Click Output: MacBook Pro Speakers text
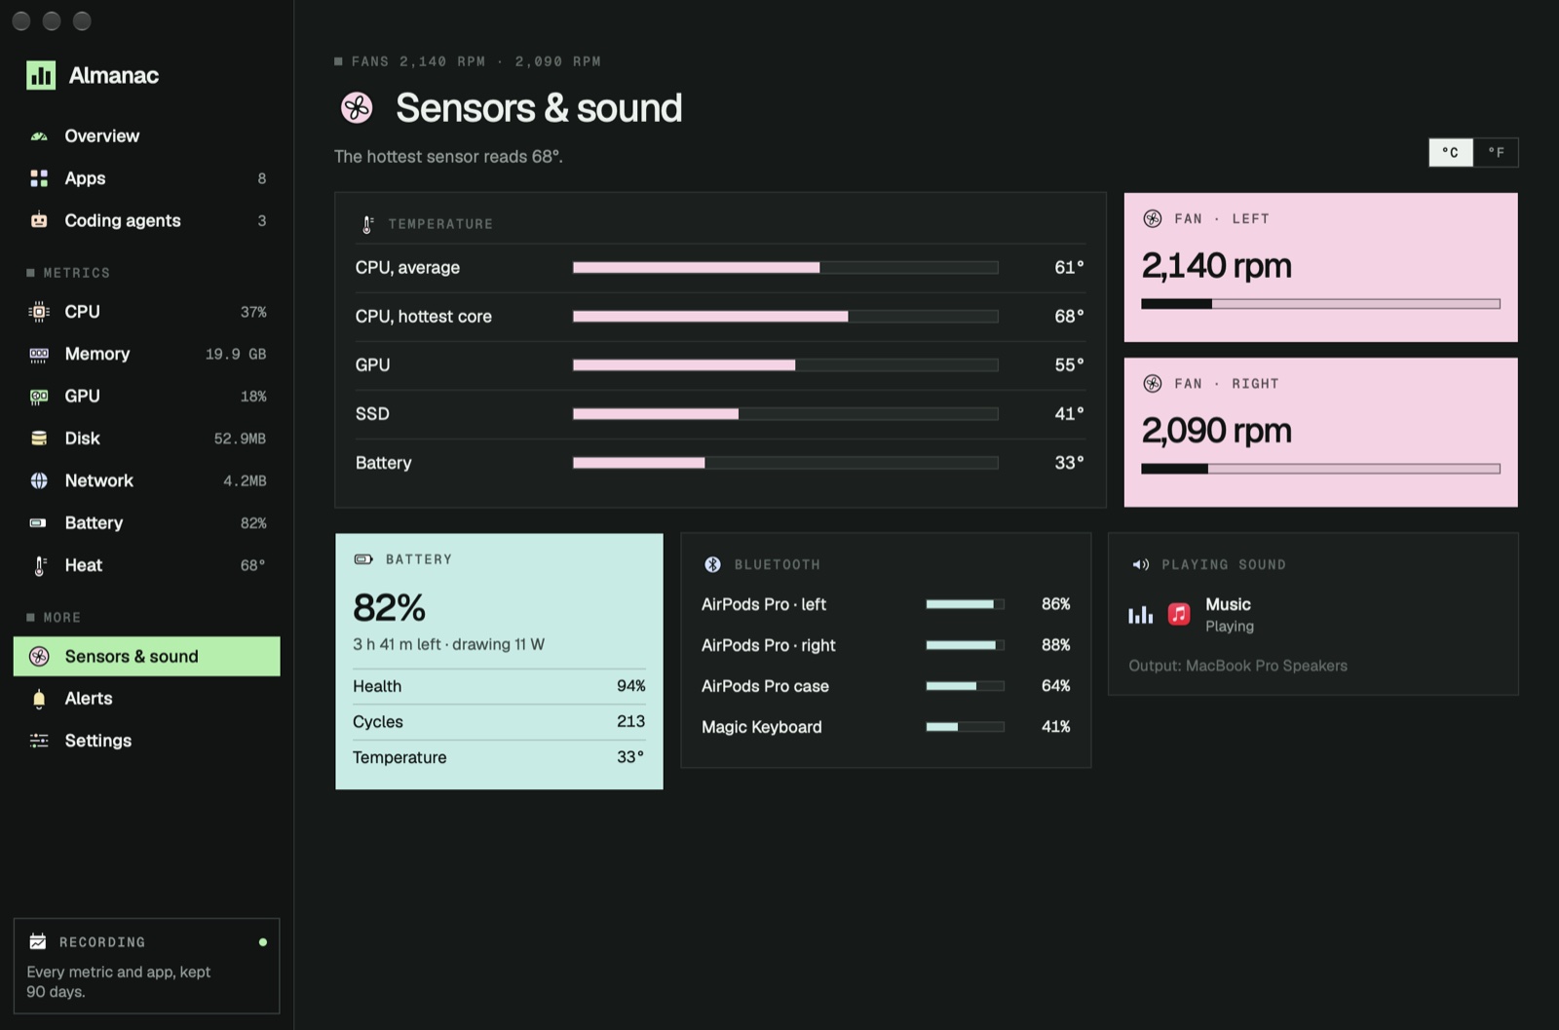1559x1030 pixels. pyautogui.click(x=1237, y=666)
